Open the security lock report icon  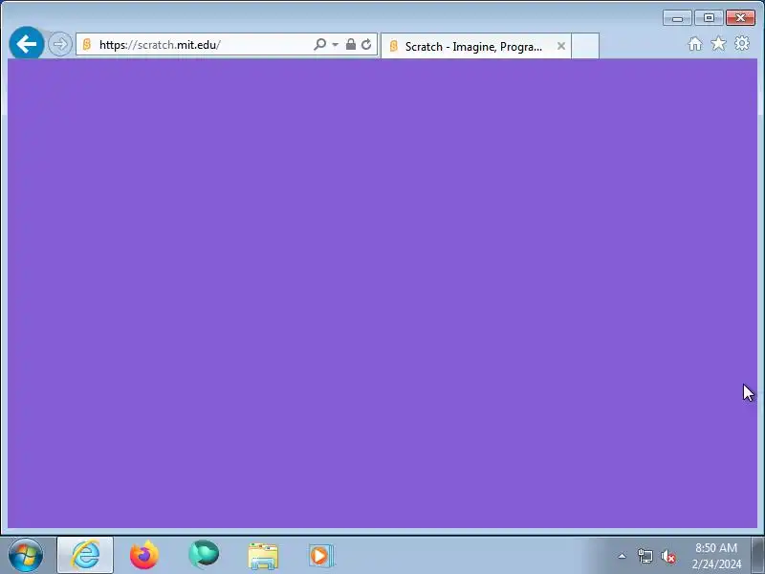tap(350, 44)
